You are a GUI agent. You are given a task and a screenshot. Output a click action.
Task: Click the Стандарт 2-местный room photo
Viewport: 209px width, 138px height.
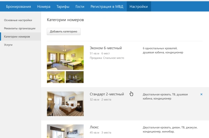point(65,104)
